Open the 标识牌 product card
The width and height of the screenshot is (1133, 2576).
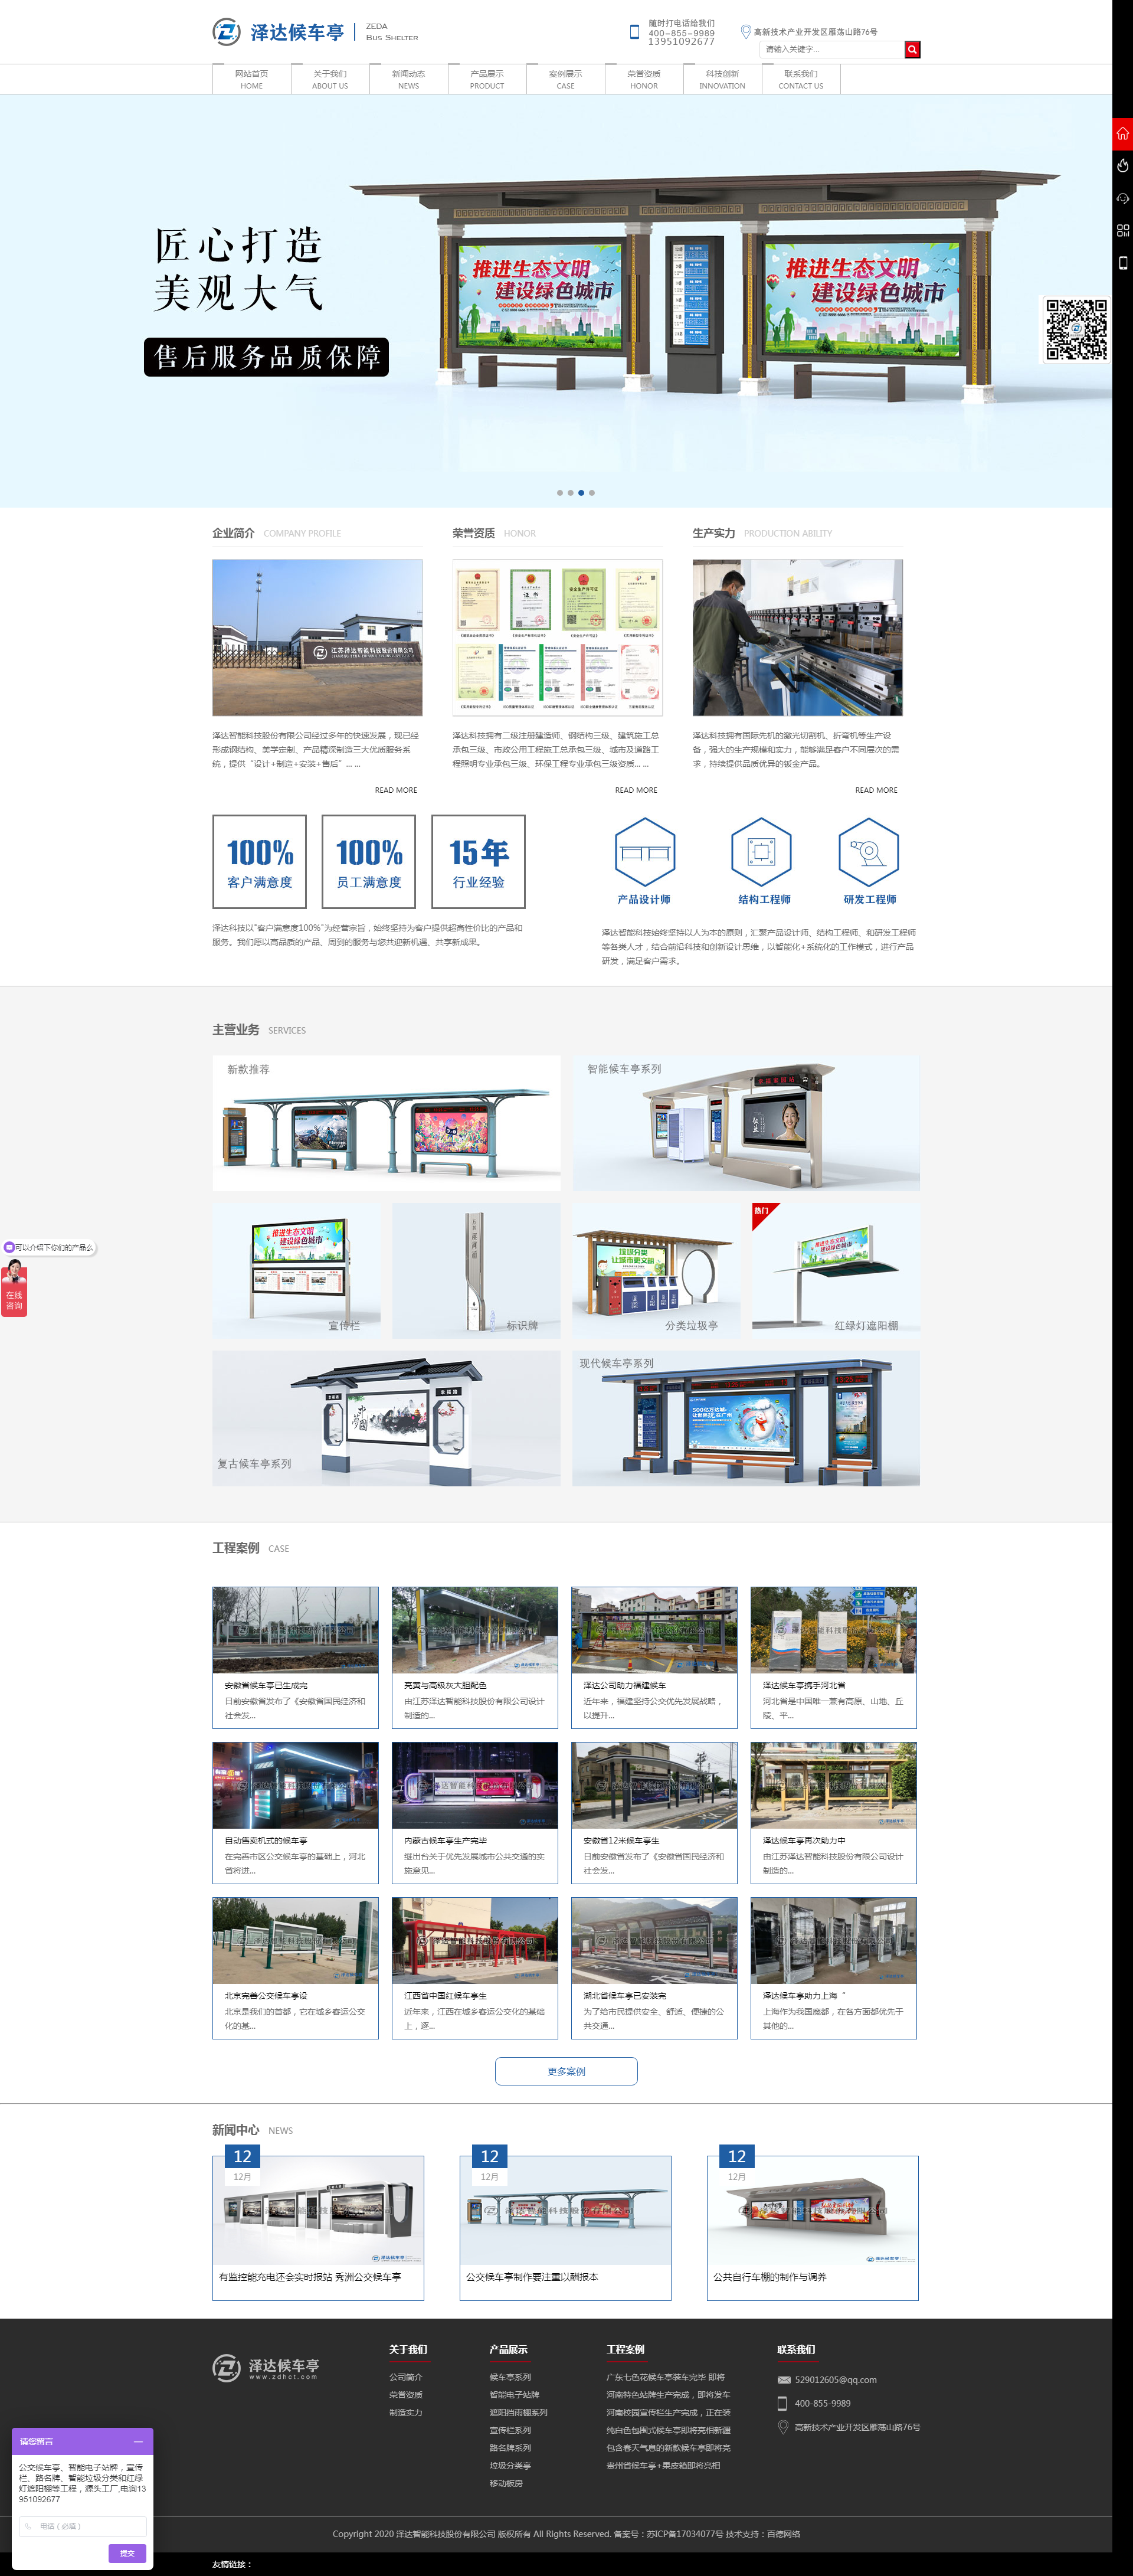[476, 1270]
